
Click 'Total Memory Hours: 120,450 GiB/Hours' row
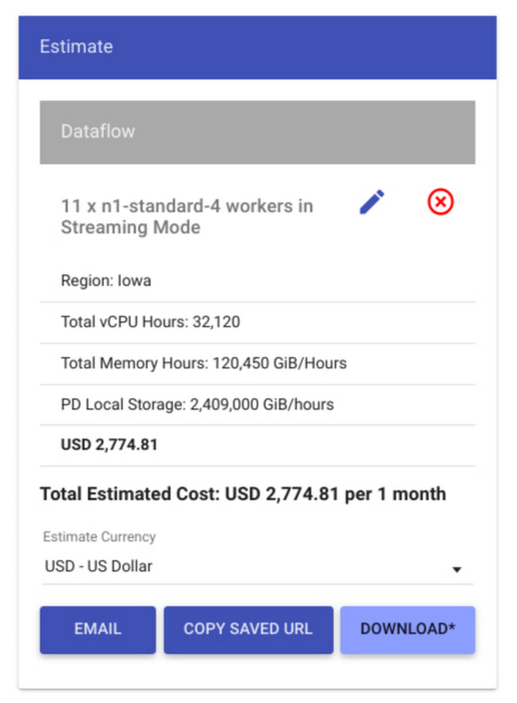257,363
